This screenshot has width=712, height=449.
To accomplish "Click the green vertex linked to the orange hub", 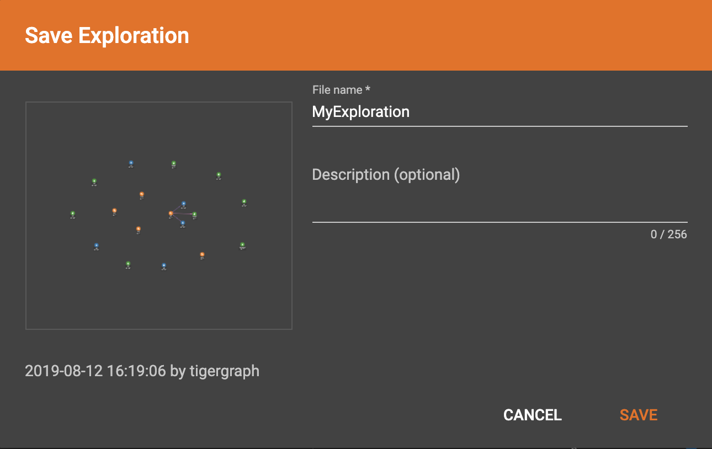I will [194, 215].
